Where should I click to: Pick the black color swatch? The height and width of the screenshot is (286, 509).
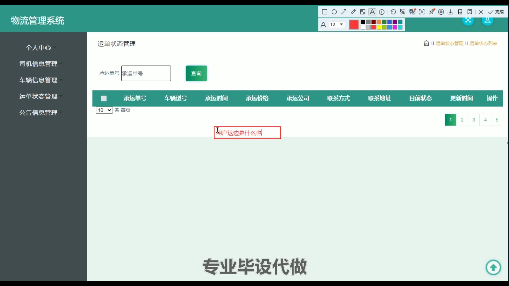[x=363, y=22]
